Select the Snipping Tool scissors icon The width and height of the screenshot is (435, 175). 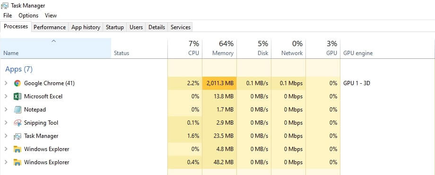17,123
